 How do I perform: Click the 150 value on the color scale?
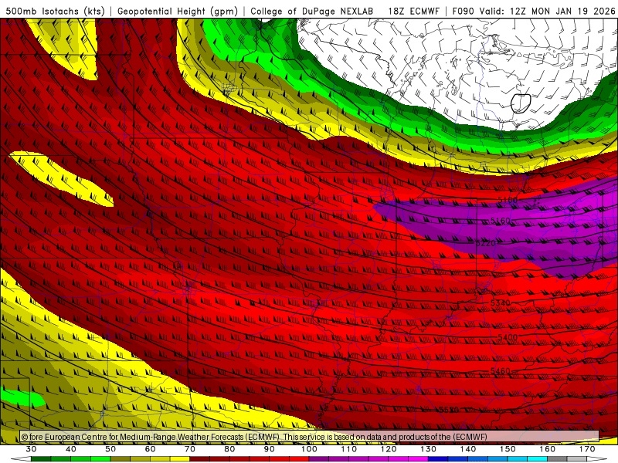[508, 449]
